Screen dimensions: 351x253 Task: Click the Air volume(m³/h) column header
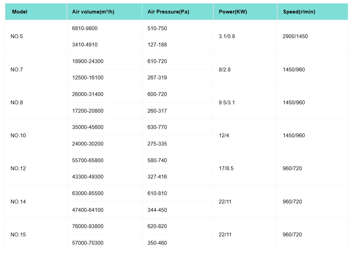coord(93,12)
